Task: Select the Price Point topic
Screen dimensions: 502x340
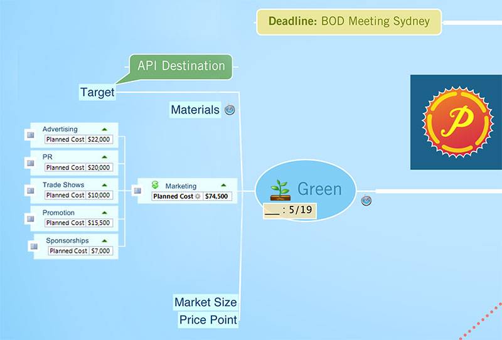Action: (208, 320)
